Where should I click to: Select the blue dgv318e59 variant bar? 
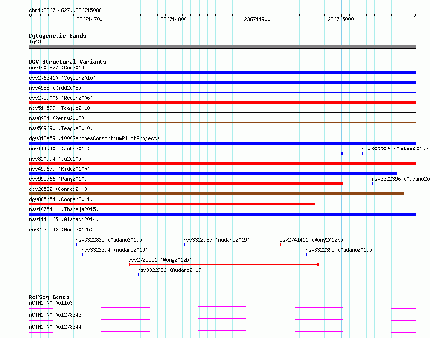(222, 143)
